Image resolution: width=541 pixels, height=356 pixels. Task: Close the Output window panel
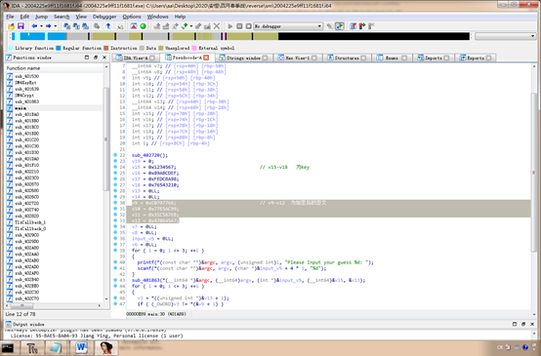pos(532,324)
